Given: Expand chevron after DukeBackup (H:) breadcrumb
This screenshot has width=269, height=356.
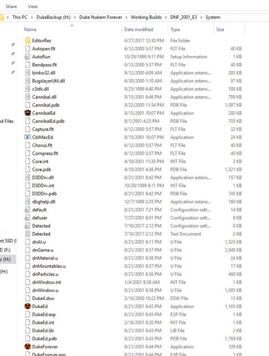Looking at the screenshot, I should tap(75, 17).
